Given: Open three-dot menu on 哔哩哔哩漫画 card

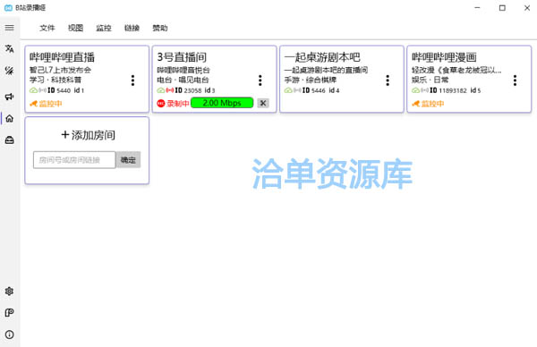Looking at the screenshot, I should click(x=516, y=80).
